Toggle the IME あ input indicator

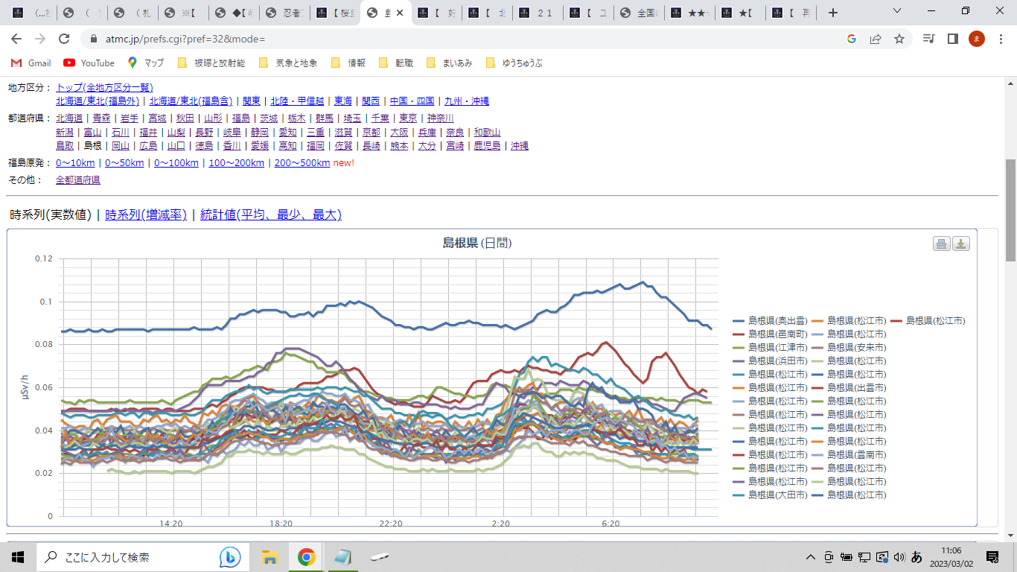pyautogui.click(x=916, y=557)
